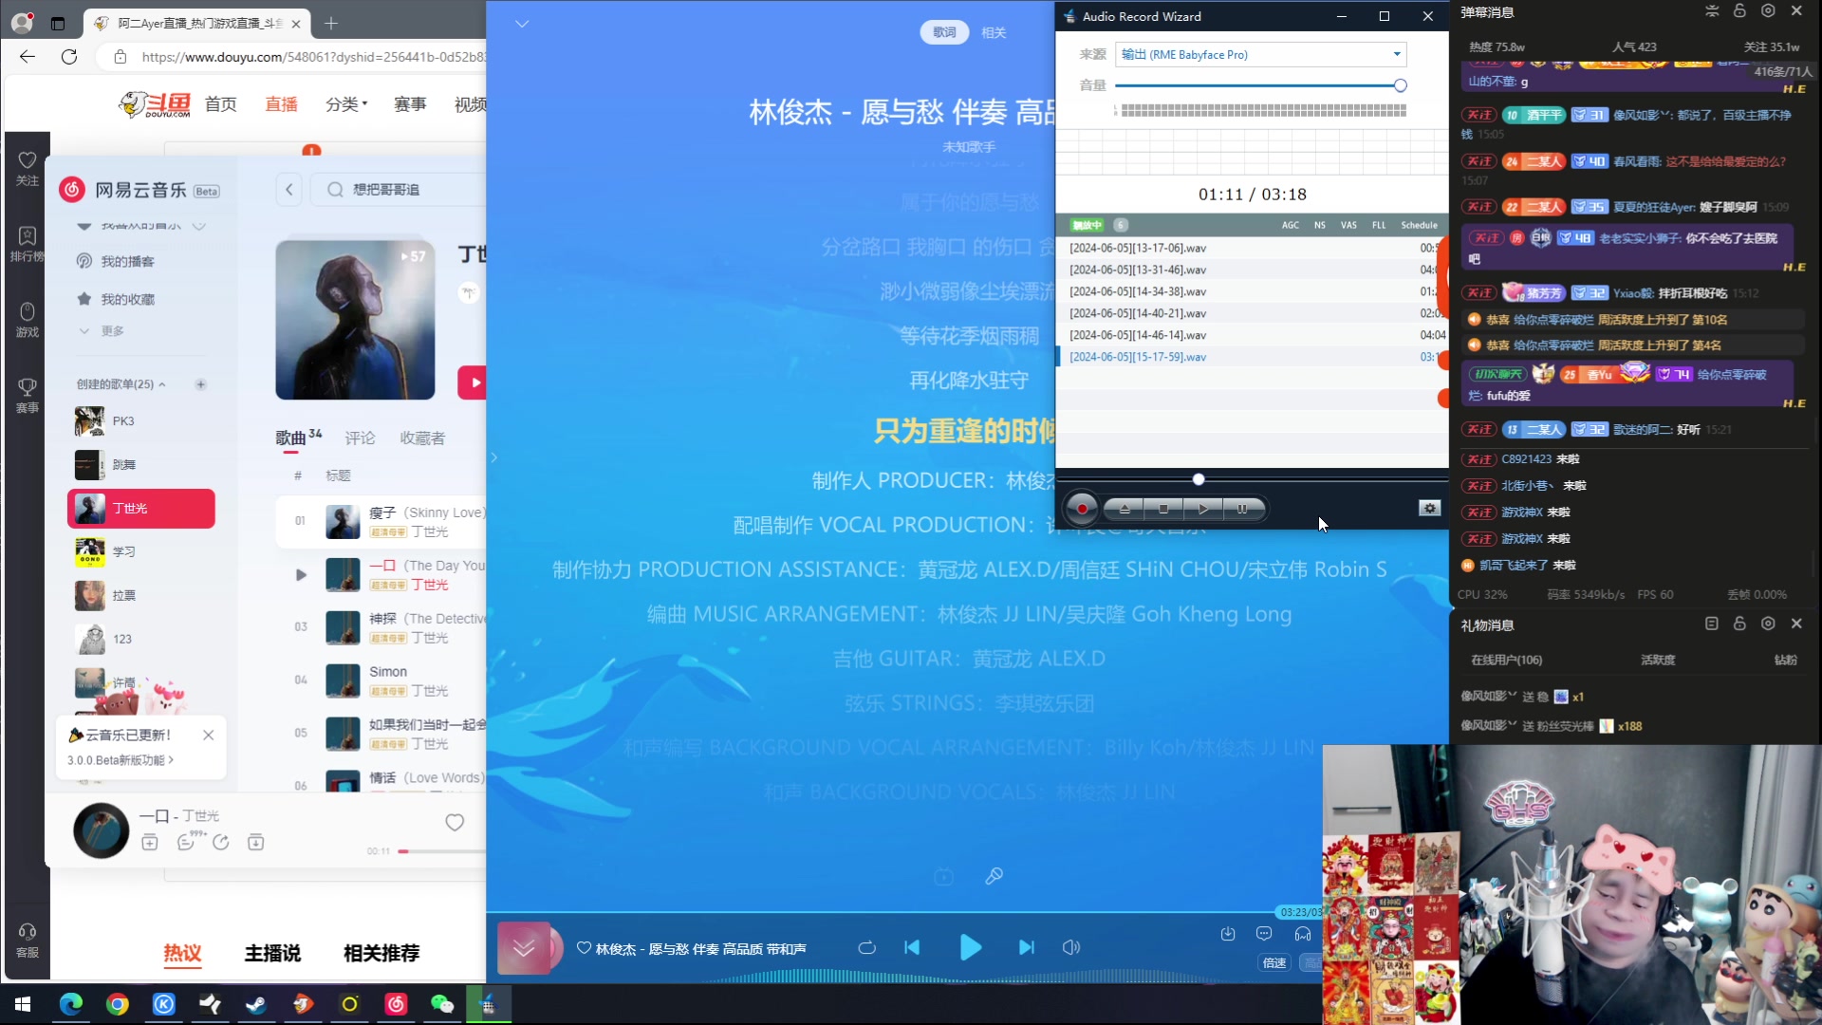Viewport: 1822px width, 1025px height.
Task: Toggle VAS option in recorder header
Action: pyautogui.click(x=1348, y=225)
